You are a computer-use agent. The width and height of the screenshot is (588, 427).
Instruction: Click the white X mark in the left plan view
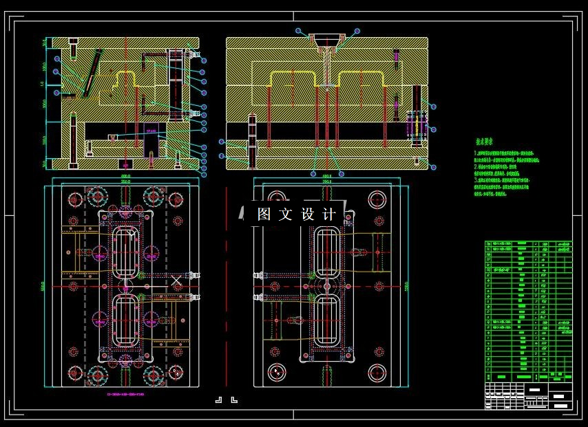(176, 280)
